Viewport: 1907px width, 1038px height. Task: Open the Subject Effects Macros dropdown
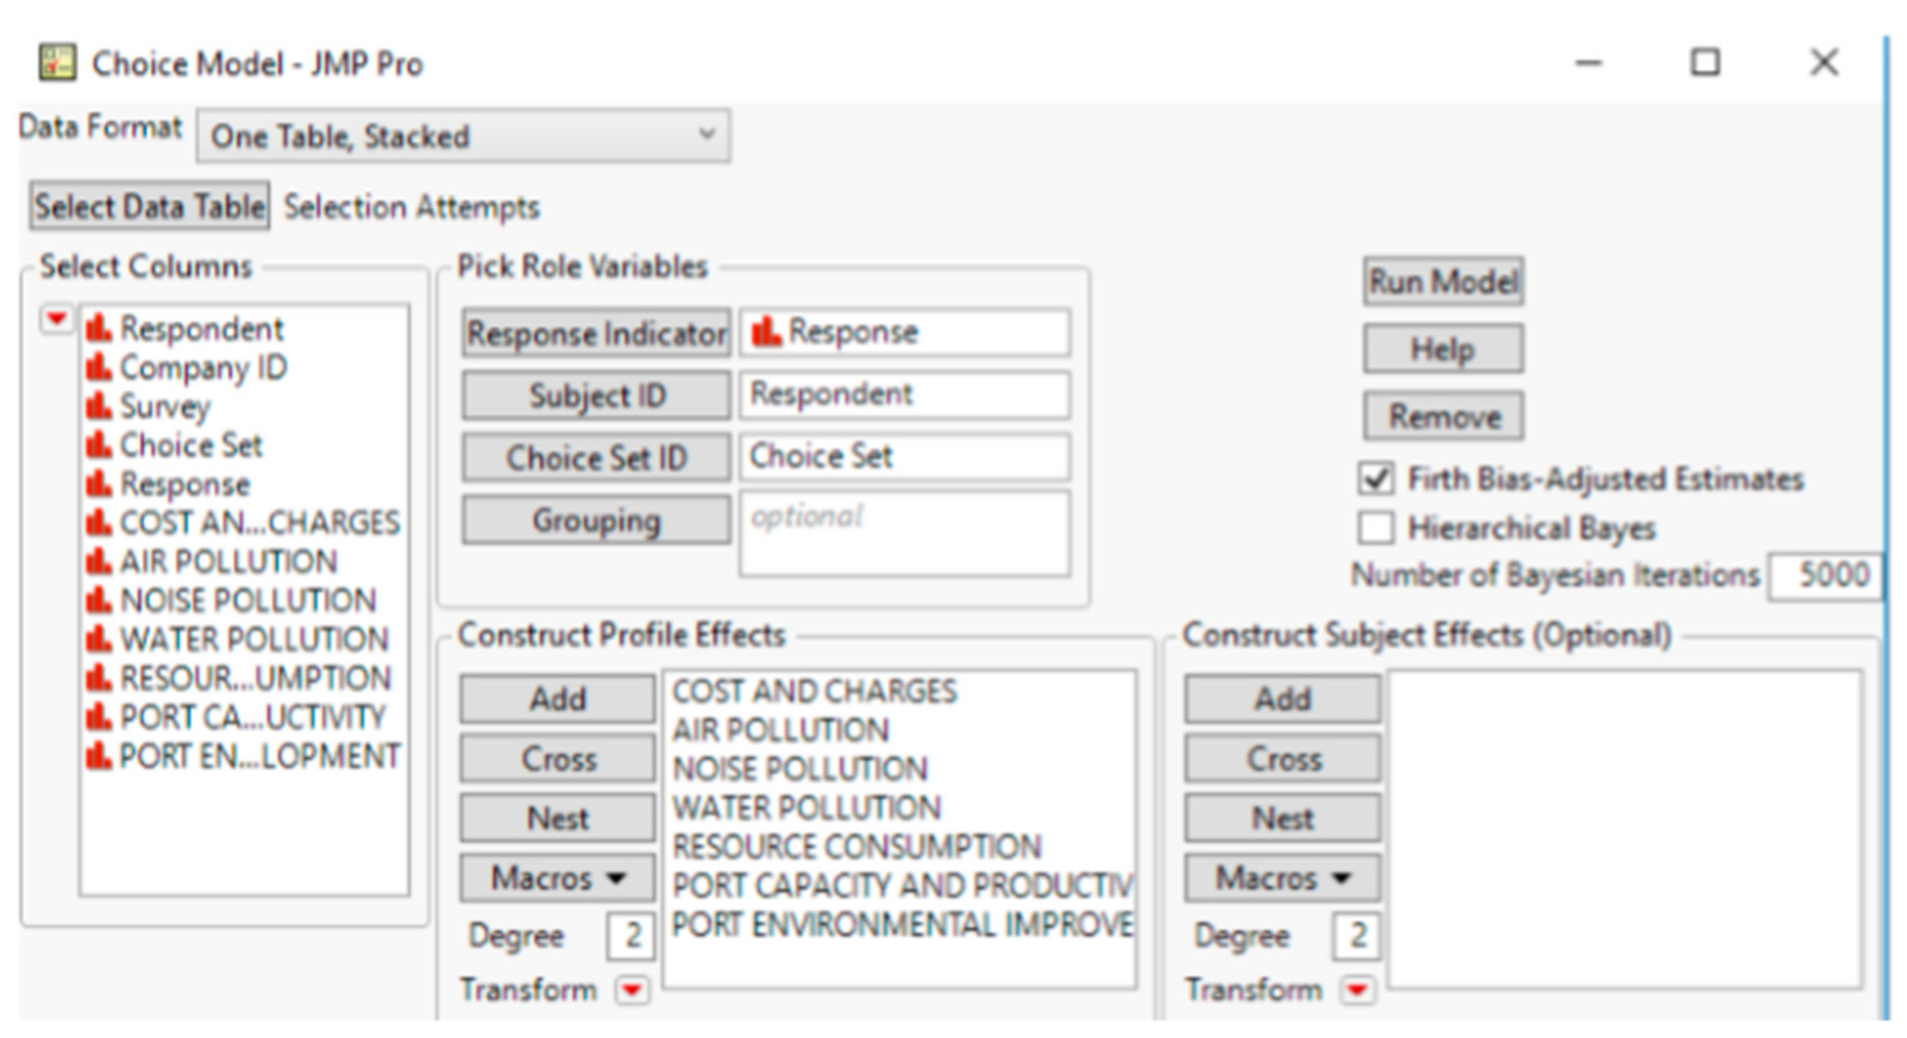[1282, 878]
